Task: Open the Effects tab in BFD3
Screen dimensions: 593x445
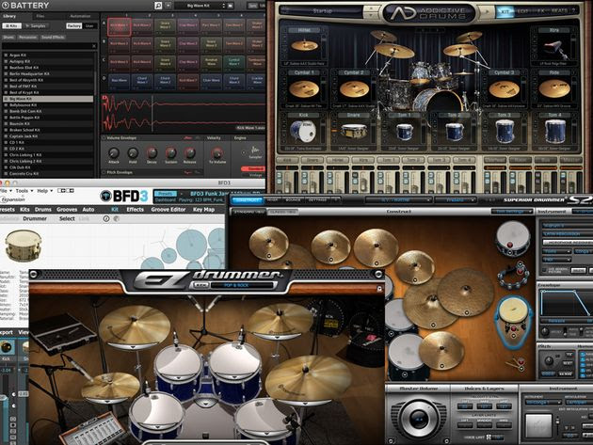Action: tap(135, 210)
